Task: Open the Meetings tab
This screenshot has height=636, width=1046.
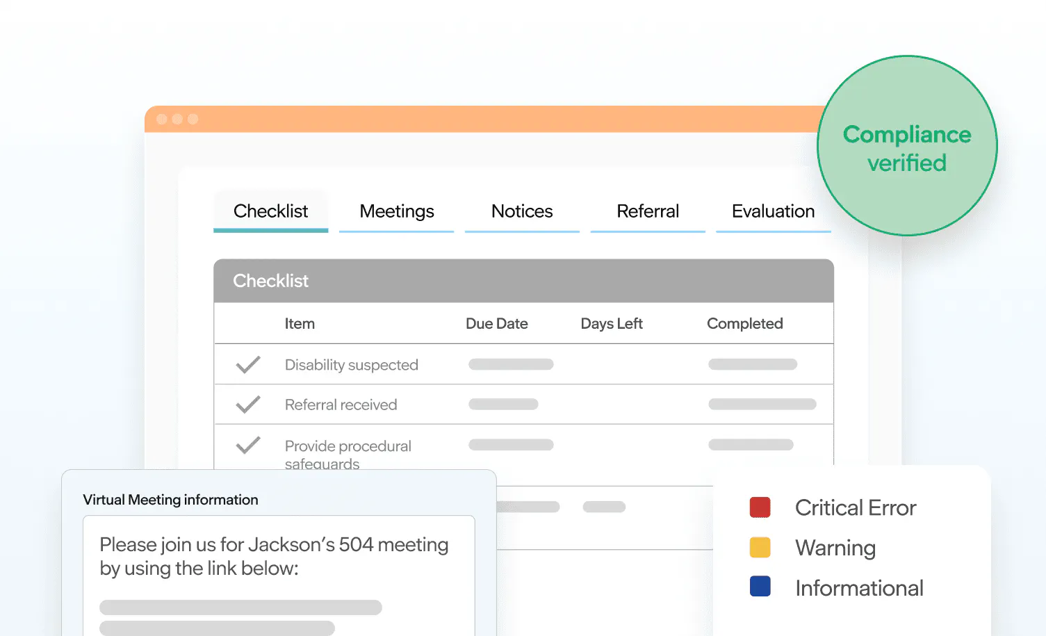Action: click(x=396, y=211)
